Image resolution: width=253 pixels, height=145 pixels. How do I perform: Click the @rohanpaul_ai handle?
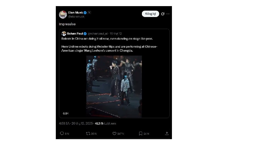point(98,34)
